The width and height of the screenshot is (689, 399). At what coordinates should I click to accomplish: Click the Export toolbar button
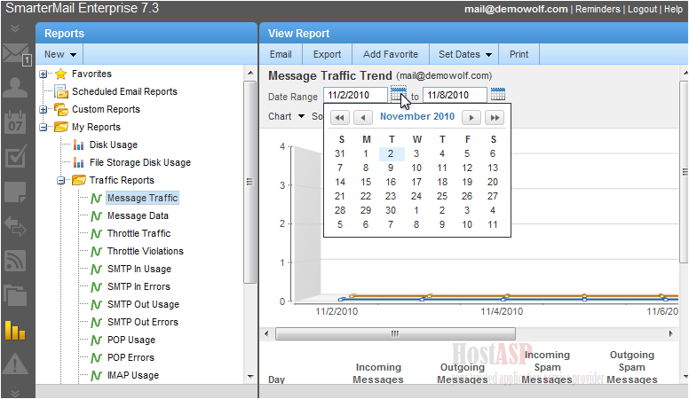click(x=327, y=54)
